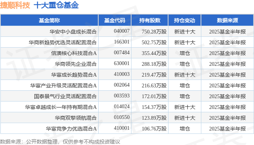The image size is (254, 145).
Task: Click the 十大重仓基金 heading
Action: (56, 5)
